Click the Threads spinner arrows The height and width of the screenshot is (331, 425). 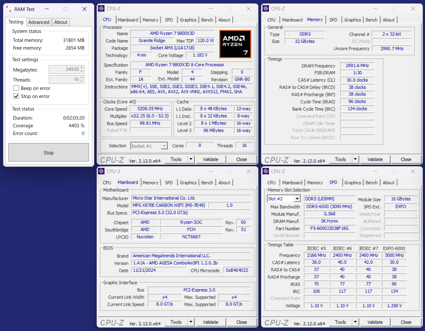82,79
